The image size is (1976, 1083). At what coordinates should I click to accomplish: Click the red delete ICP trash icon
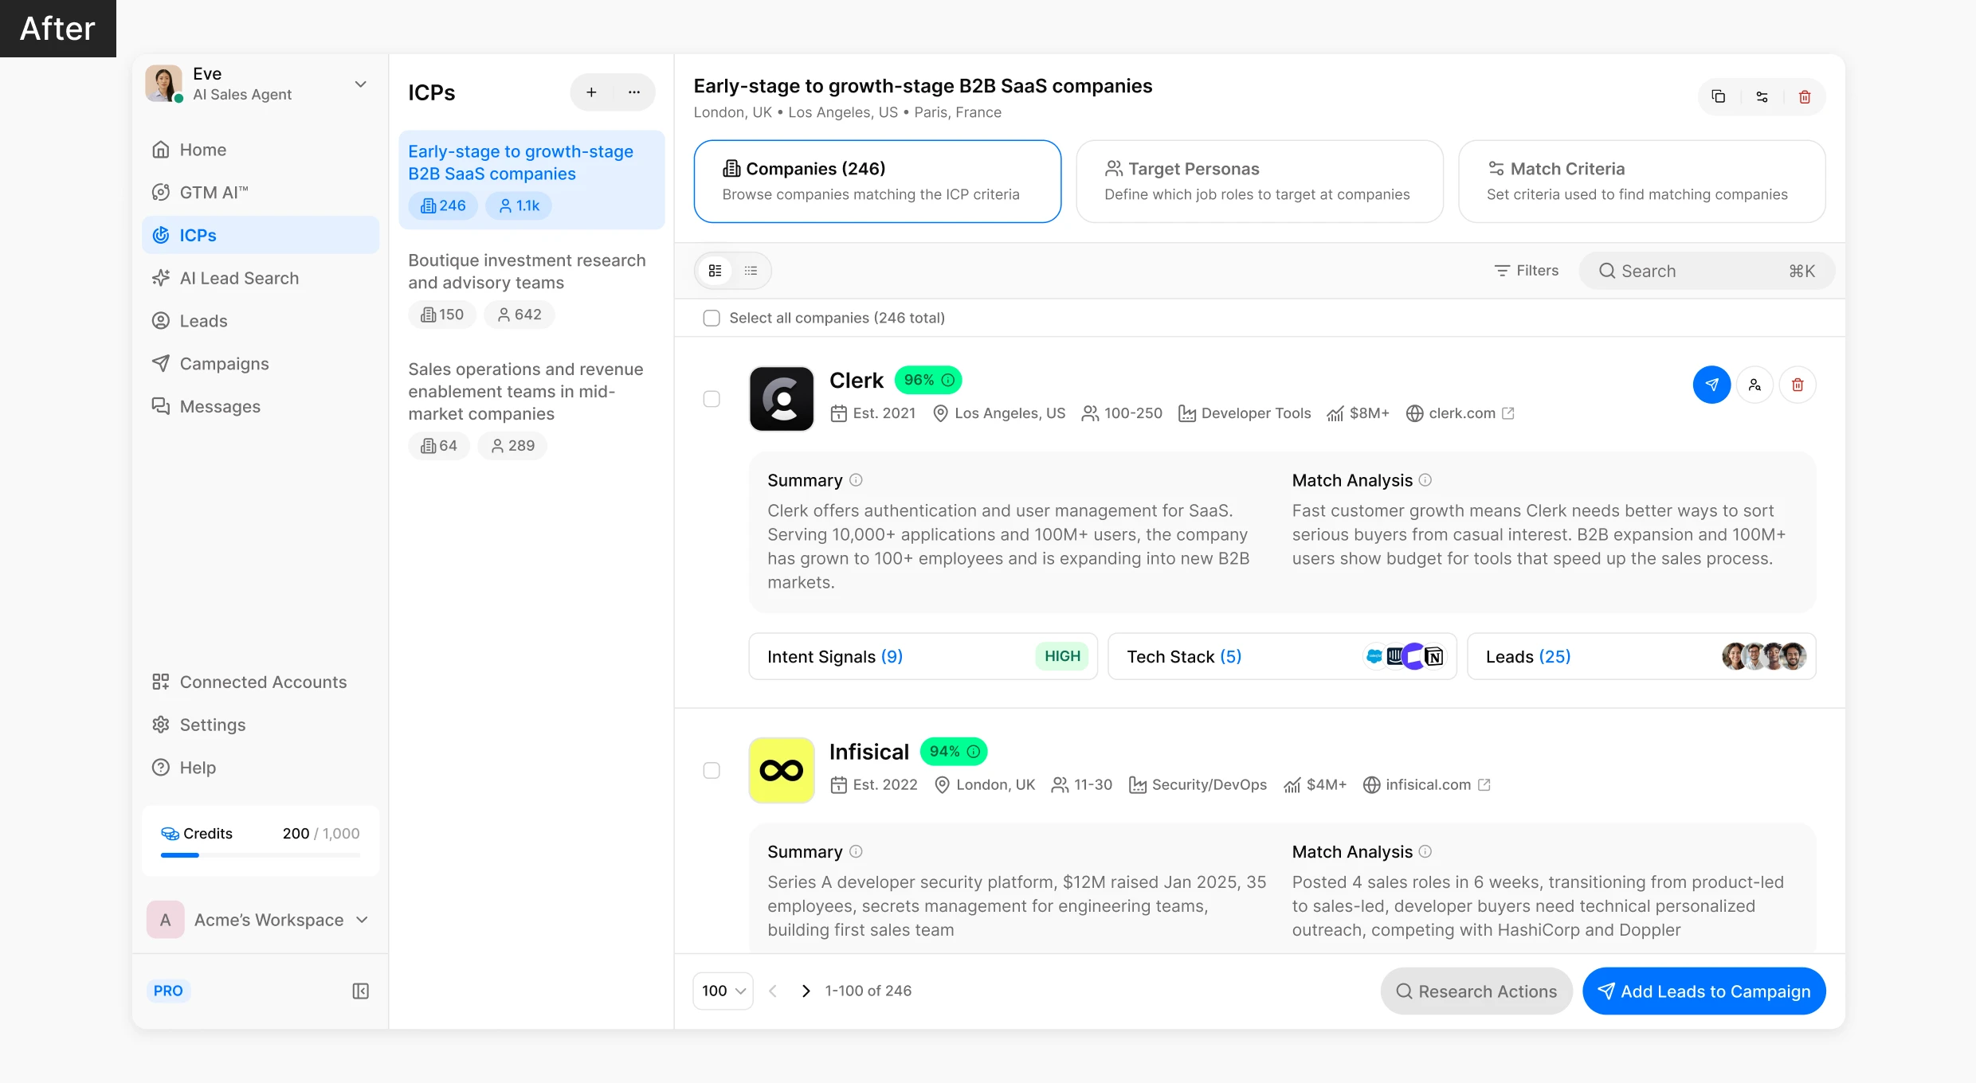(1805, 96)
